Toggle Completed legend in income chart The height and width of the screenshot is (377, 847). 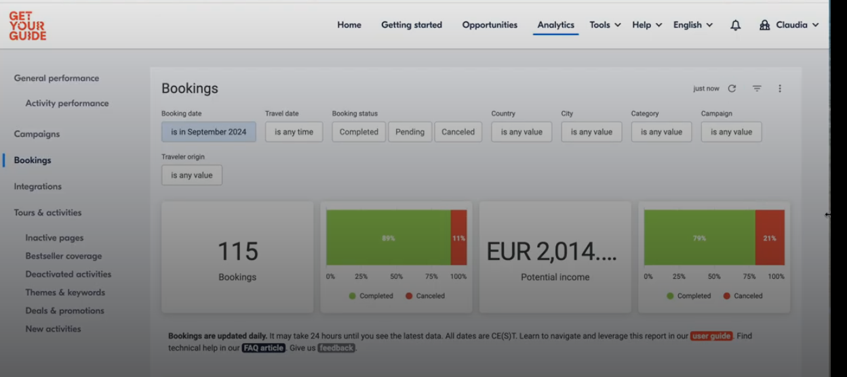[689, 296]
